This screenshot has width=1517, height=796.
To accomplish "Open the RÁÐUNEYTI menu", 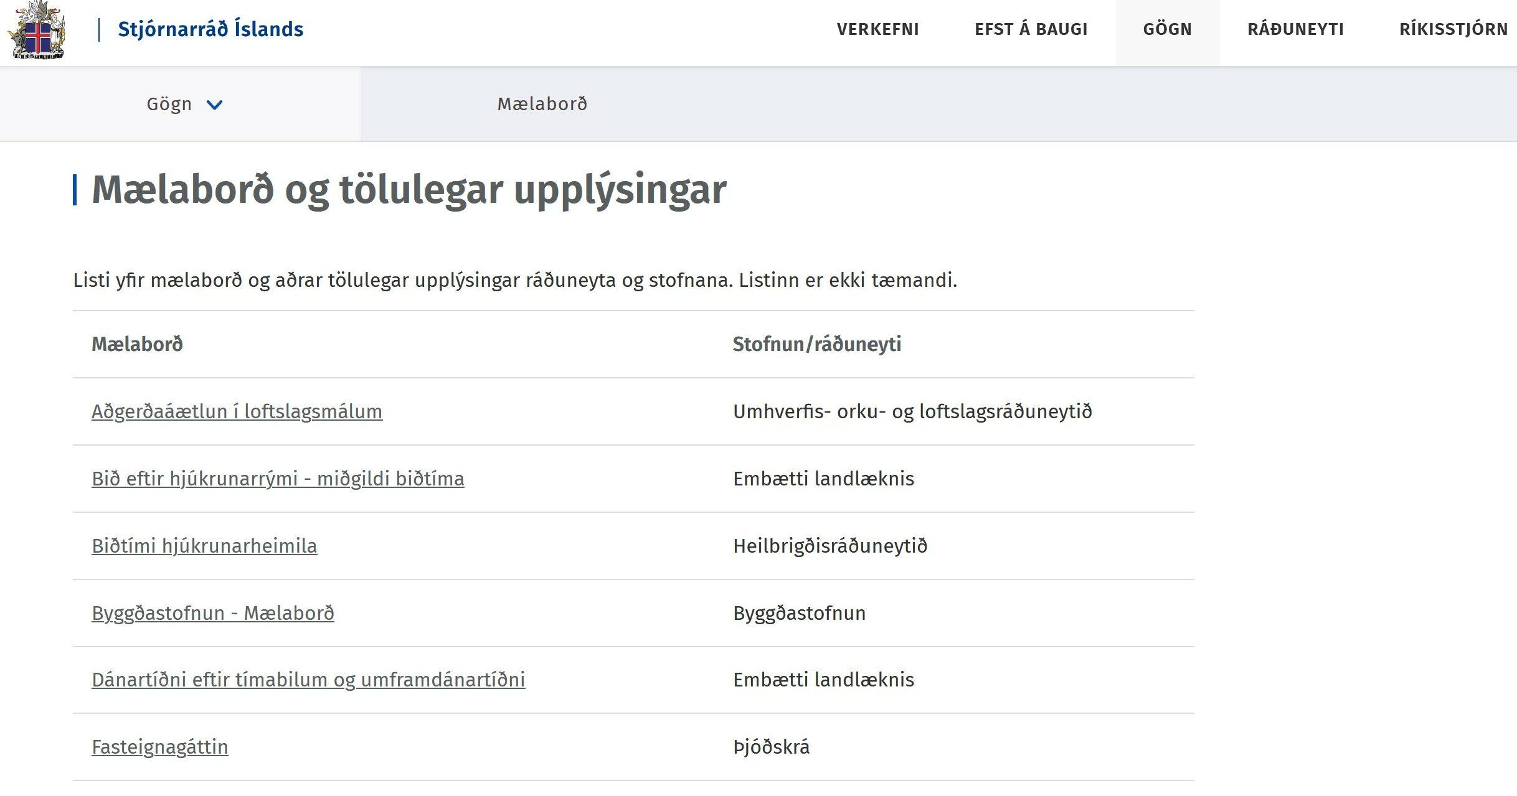I will pyautogui.click(x=1295, y=29).
